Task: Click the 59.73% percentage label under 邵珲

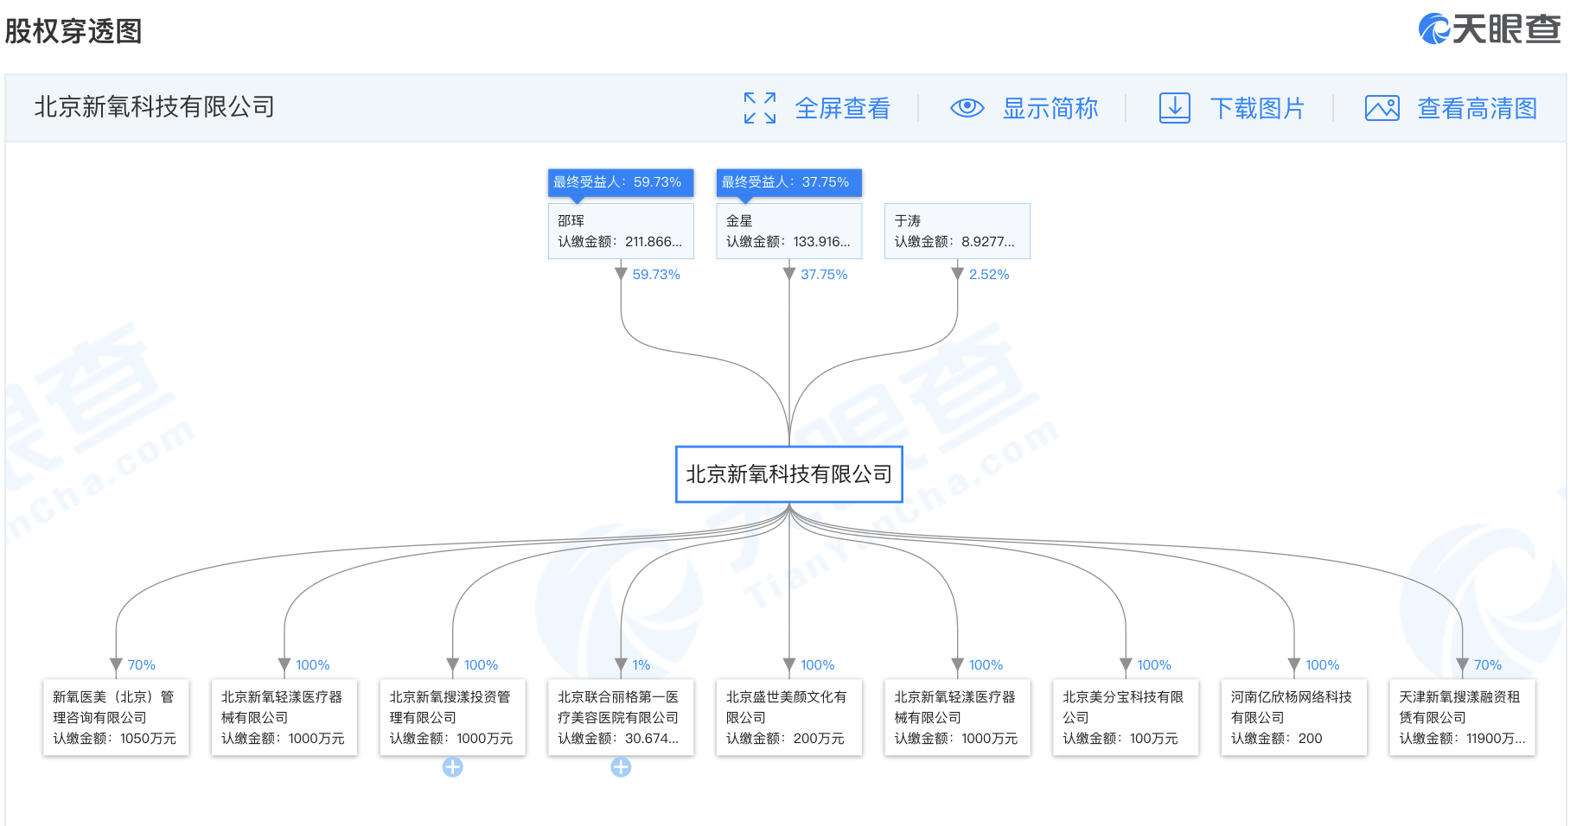Action: point(655,274)
